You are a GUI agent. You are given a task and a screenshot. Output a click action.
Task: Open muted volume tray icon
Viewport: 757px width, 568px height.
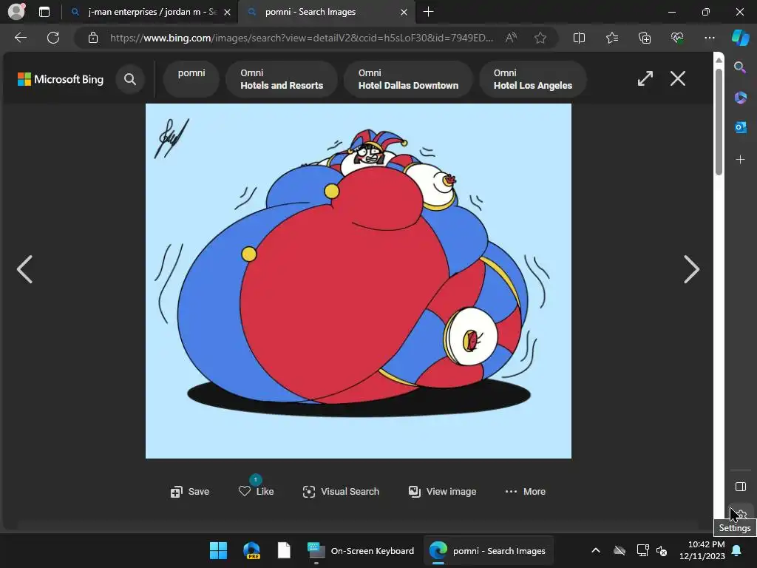click(662, 550)
